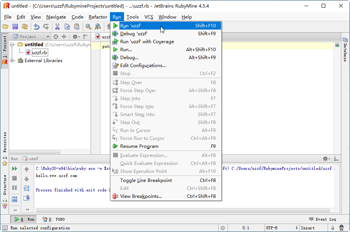Select Debug 'uzzf' menu entry
This screenshot has width=350, height=232.
tap(166, 34)
